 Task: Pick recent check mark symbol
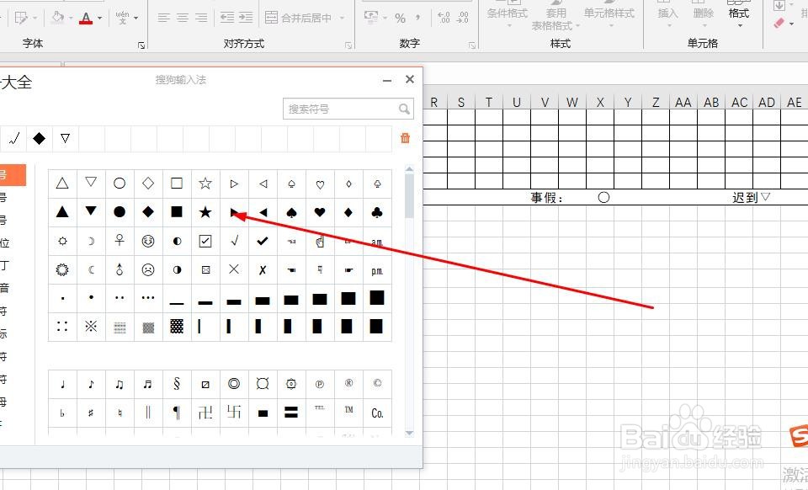click(14, 138)
